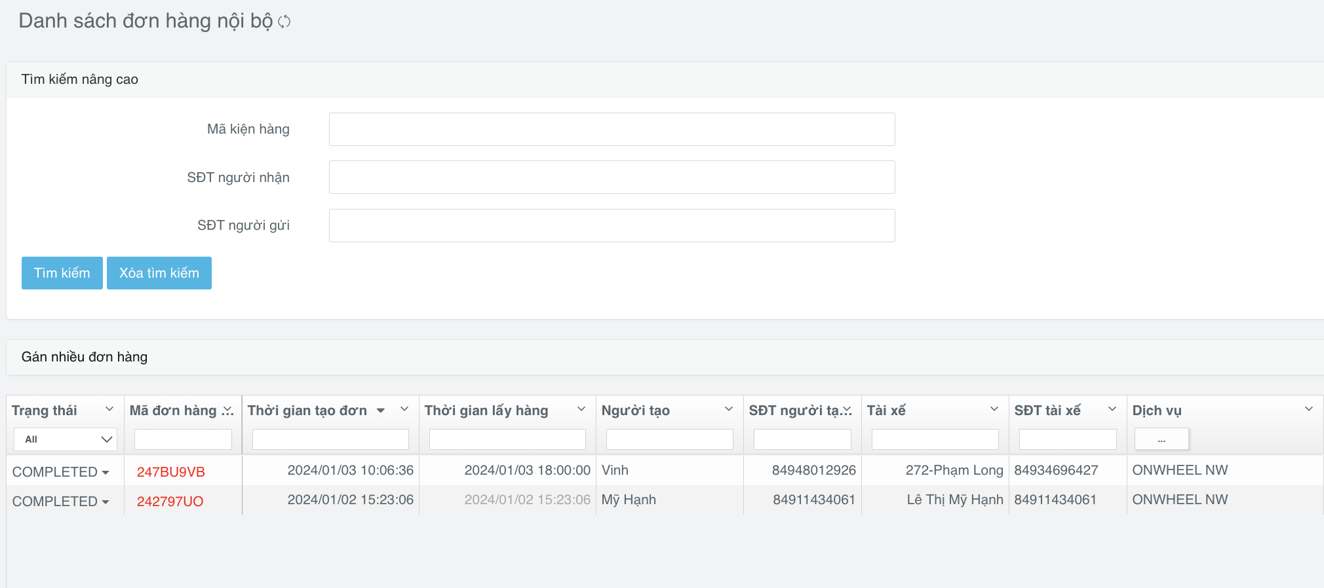Open order link 242797UO
This screenshot has height=588, width=1324.
coord(170,502)
